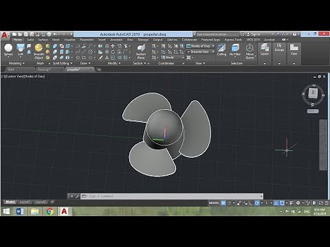Click the Sphere modeling tool
The width and height of the screenshot is (330, 247).
8,50
